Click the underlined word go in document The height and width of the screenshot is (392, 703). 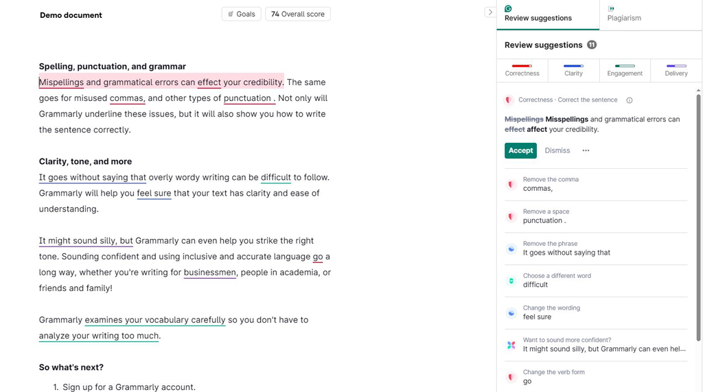click(318, 257)
